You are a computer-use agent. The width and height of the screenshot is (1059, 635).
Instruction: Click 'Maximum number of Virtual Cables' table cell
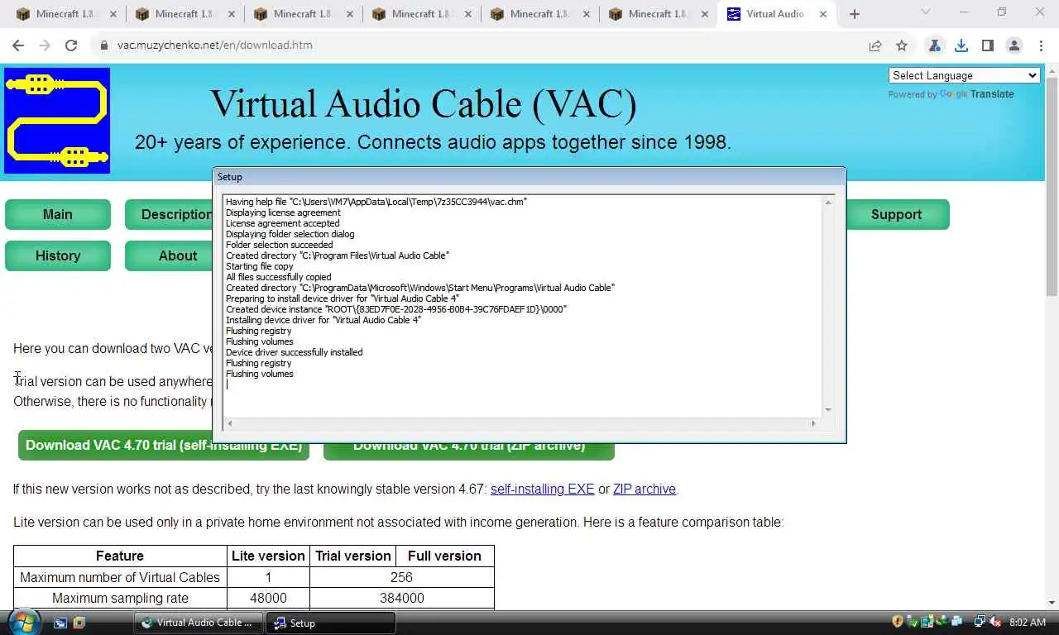[120, 577]
